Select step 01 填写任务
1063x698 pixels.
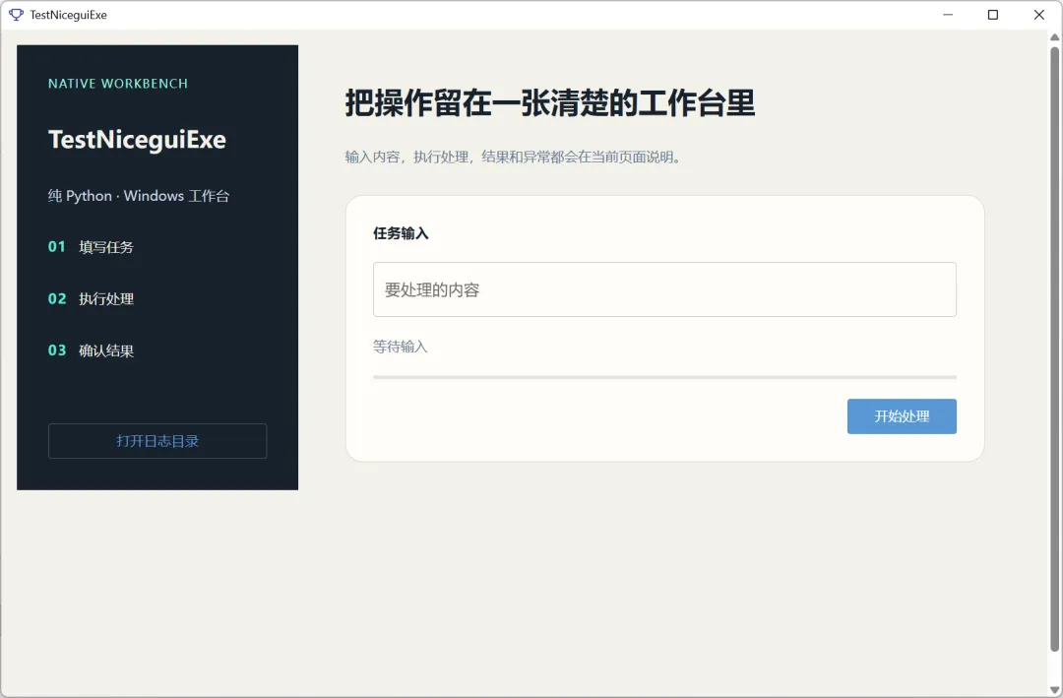pos(91,247)
